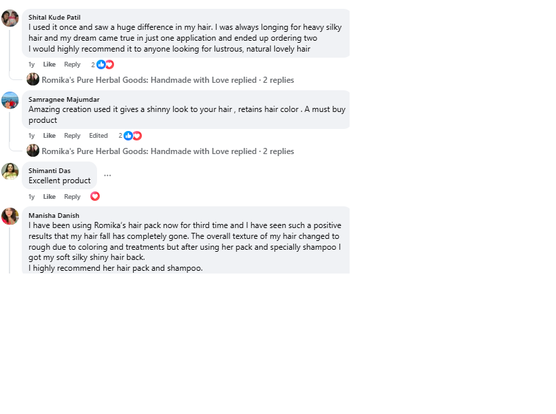This screenshot has width=556, height=414.
Task: Click Samragnee Majumdar's name link
Action: [x=64, y=100]
